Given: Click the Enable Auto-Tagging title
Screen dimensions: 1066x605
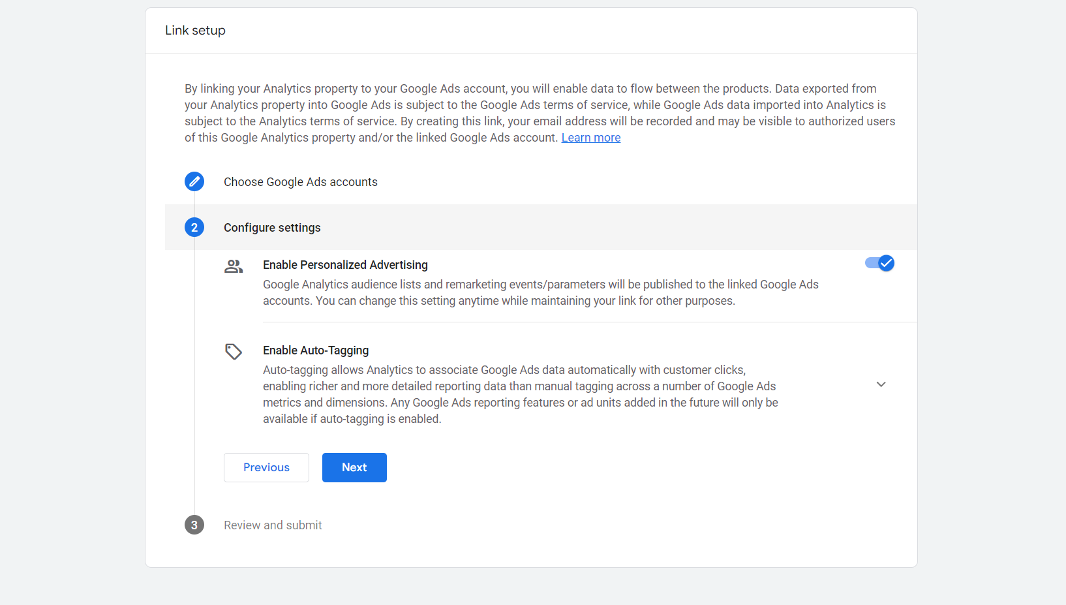Looking at the screenshot, I should tap(316, 350).
